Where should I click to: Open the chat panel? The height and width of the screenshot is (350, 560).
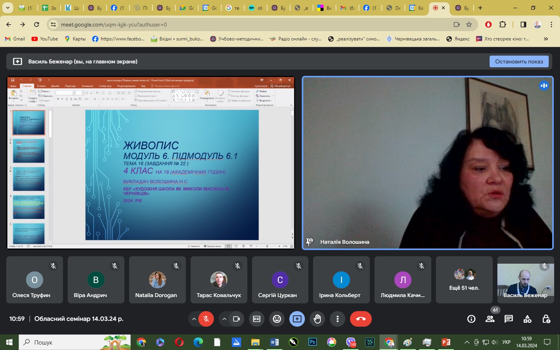(509, 319)
